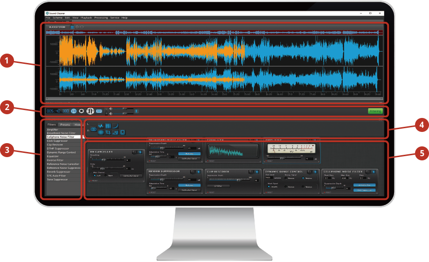Open the Edit menu
The height and width of the screenshot is (262, 429).
pyautogui.click(x=67, y=18)
